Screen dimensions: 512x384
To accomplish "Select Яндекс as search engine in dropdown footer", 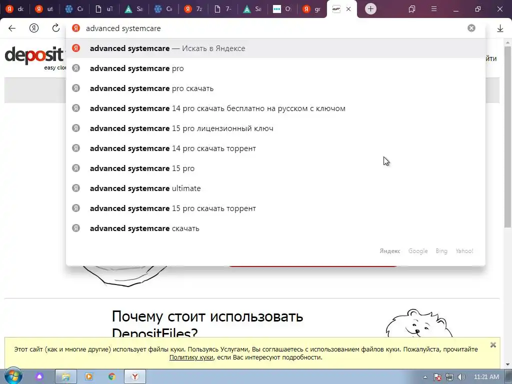I will pos(390,251).
